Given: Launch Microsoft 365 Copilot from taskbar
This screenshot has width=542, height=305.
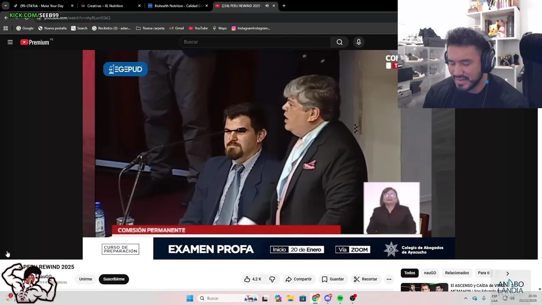Looking at the screenshot, I should pyautogui.click(x=278, y=298).
